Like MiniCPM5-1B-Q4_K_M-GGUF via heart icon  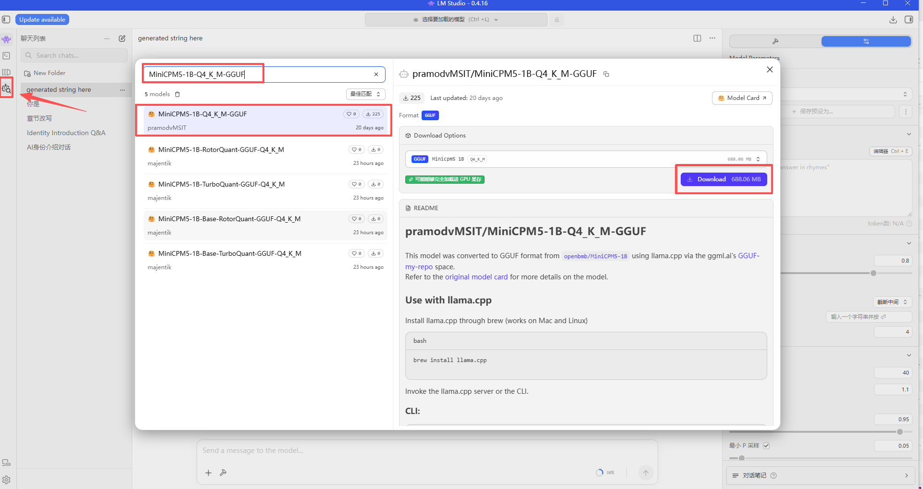(351, 114)
